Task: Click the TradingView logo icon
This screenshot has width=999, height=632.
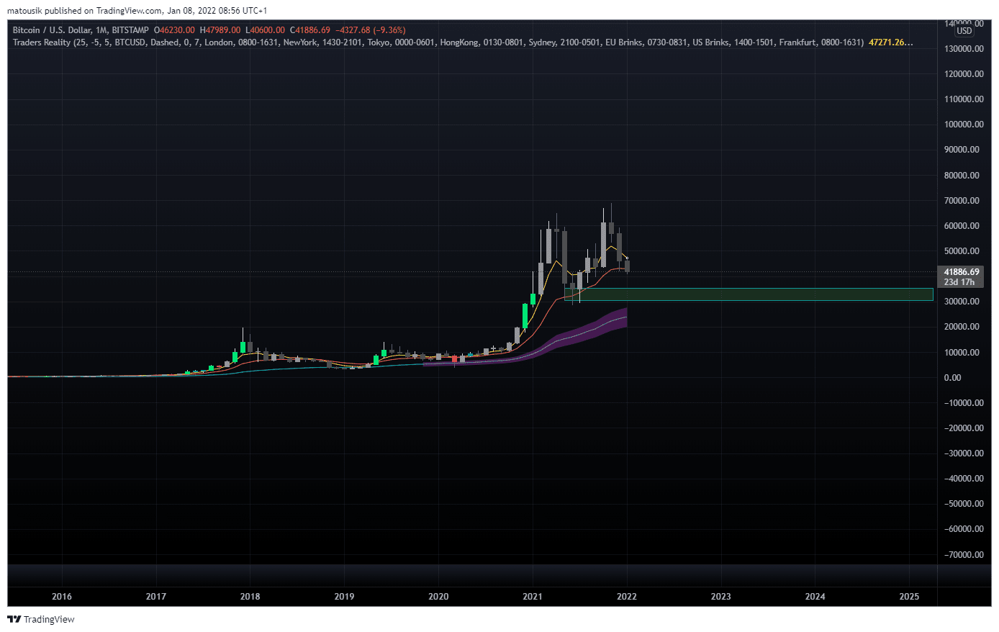Action: click(14, 620)
